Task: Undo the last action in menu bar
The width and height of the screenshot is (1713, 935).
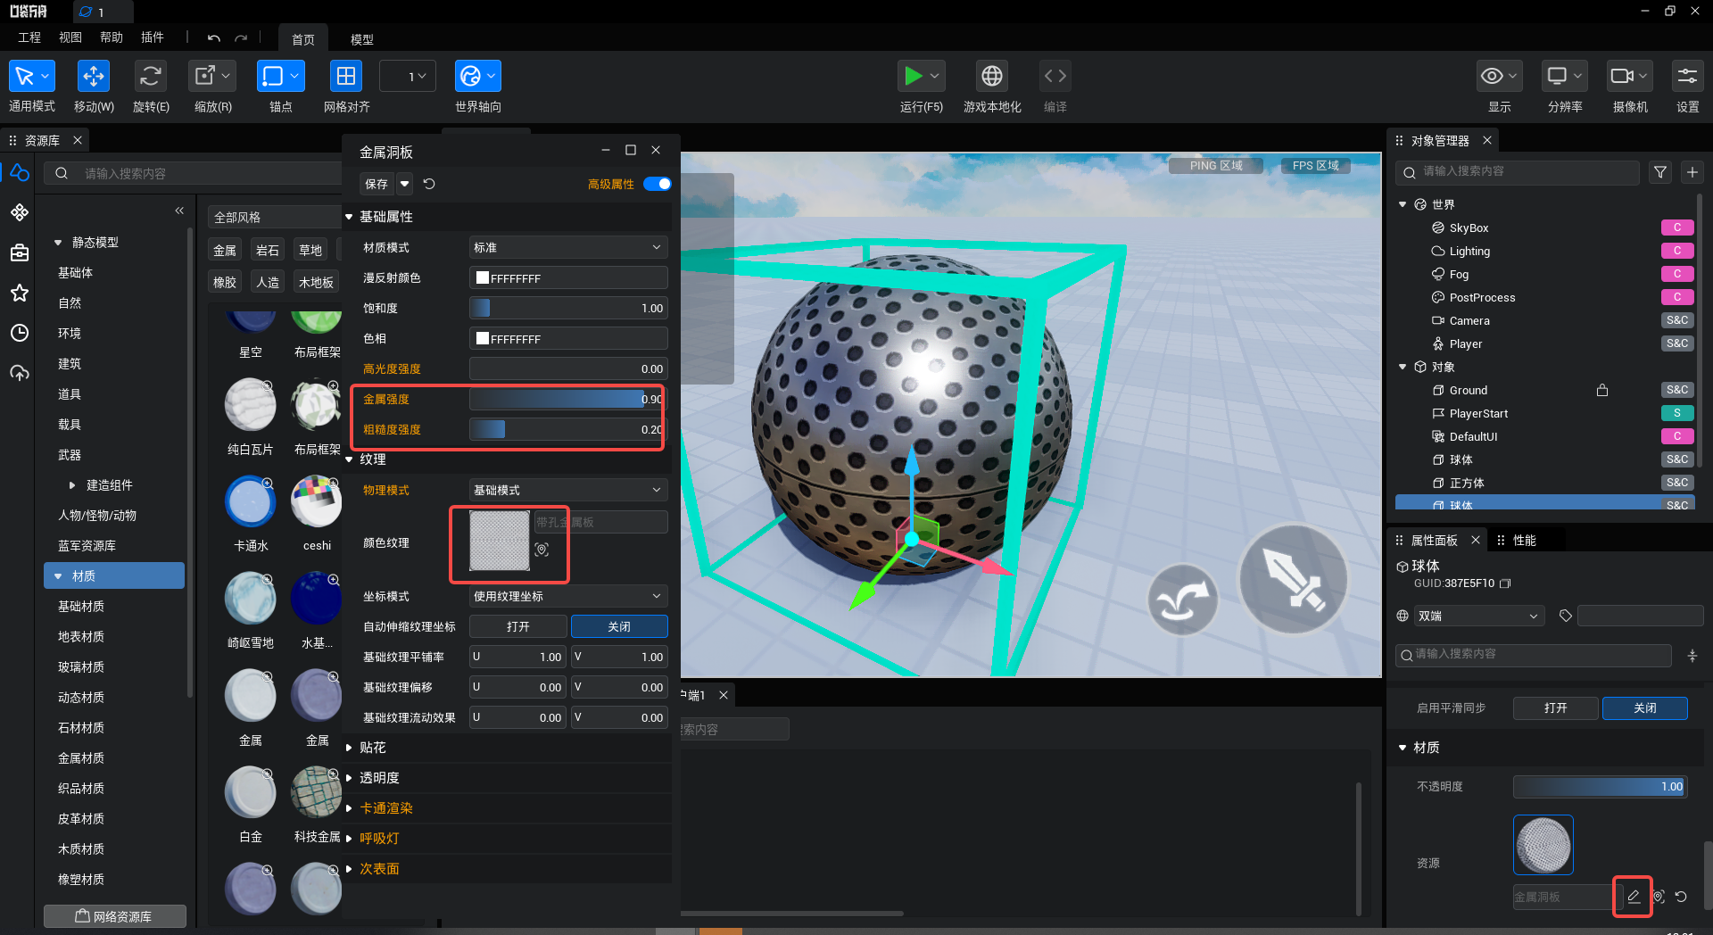Action: [213, 38]
